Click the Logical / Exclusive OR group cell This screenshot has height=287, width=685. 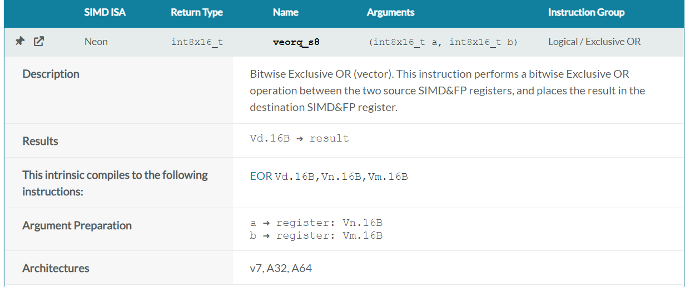point(594,42)
